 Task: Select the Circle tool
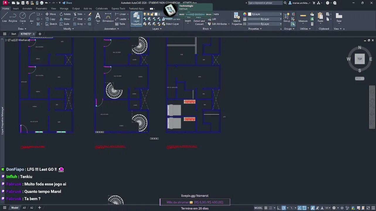coord(23,18)
